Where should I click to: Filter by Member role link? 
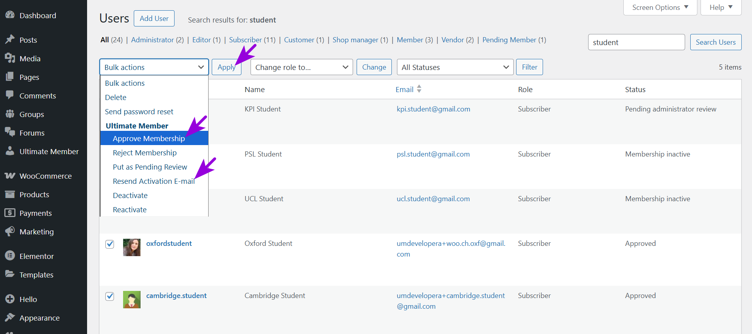410,40
